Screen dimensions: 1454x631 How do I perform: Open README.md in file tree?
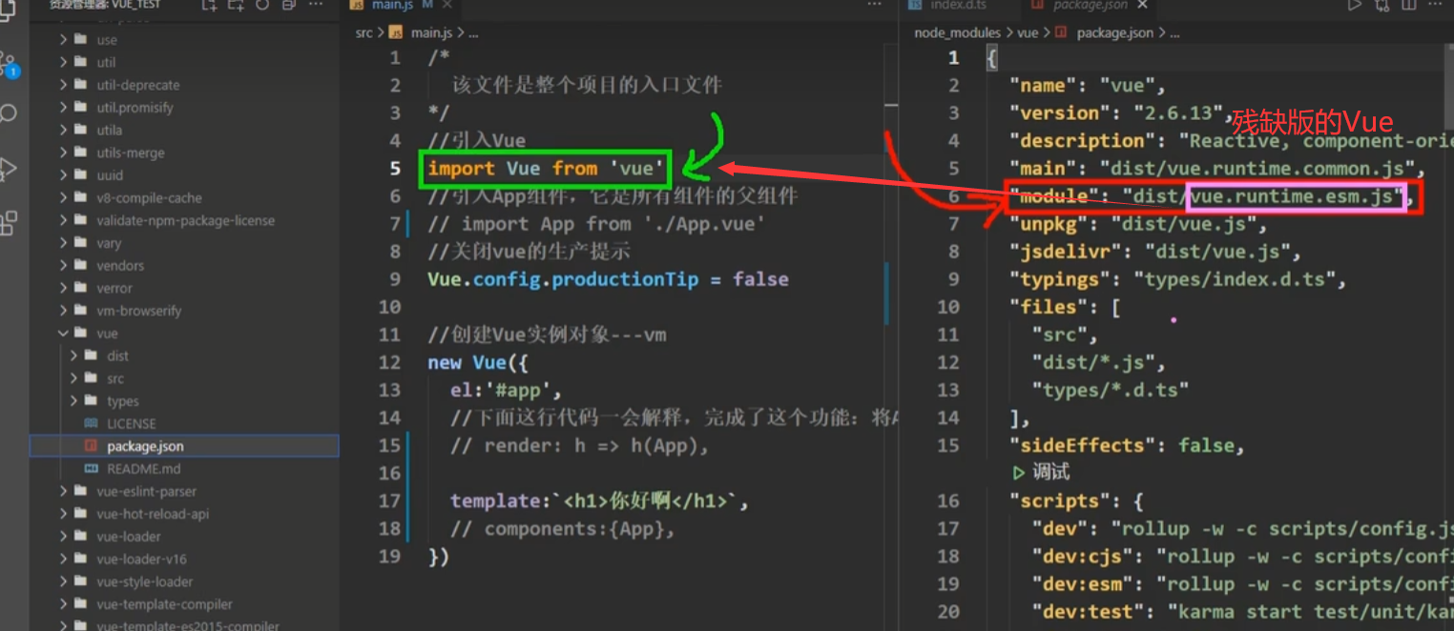[184, 468]
